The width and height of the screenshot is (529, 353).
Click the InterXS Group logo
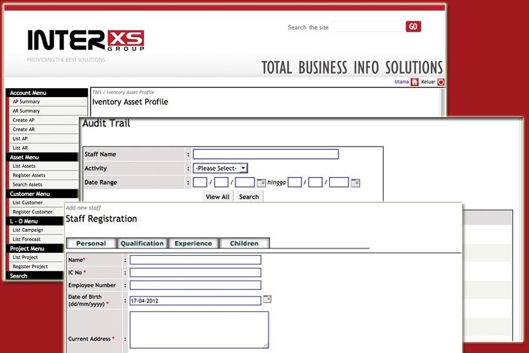pos(85,40)
